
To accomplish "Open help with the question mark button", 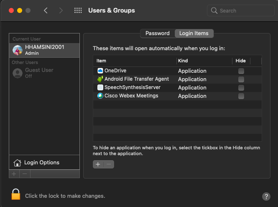I will (266, 196).
